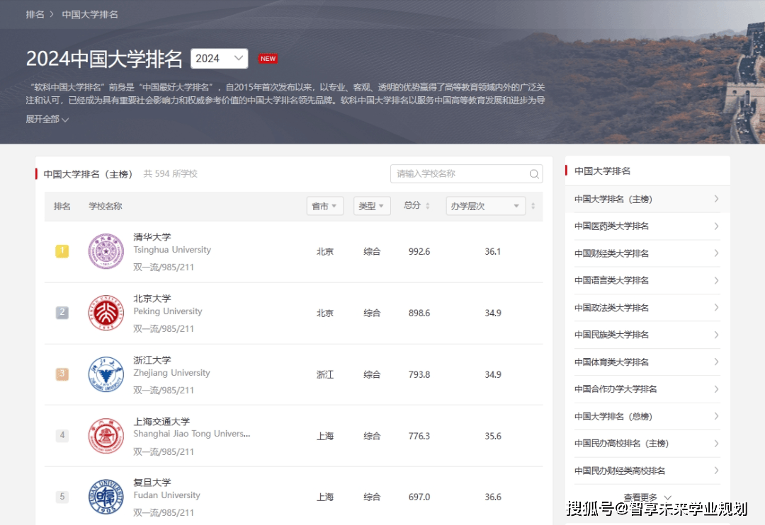Click the silver rank 2 badge

62,313
